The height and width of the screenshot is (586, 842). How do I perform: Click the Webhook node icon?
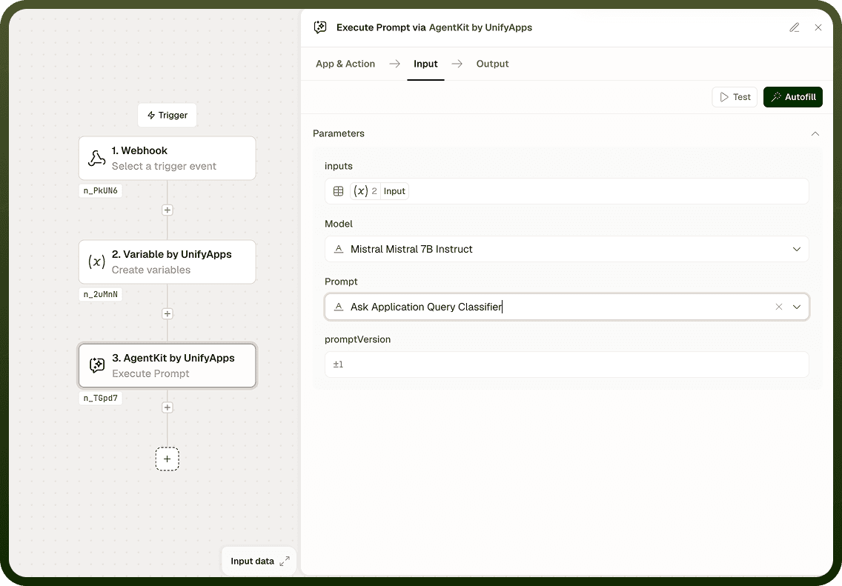(96, 159)
